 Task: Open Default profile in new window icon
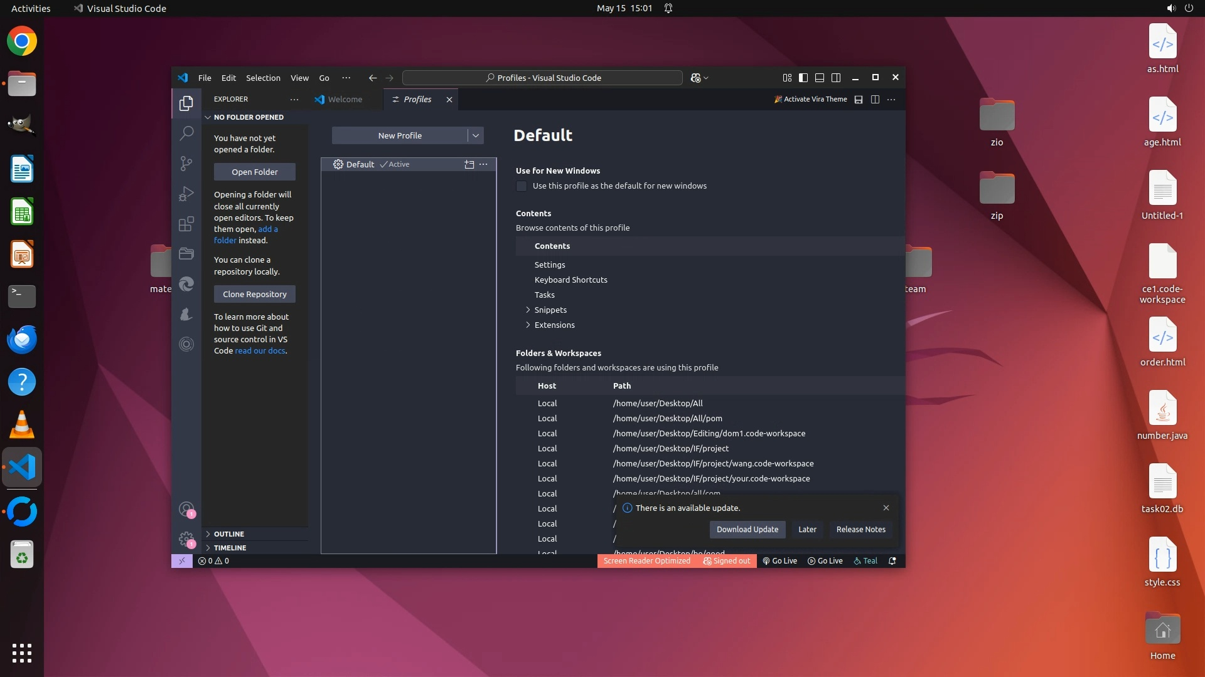tap(469, 164)
